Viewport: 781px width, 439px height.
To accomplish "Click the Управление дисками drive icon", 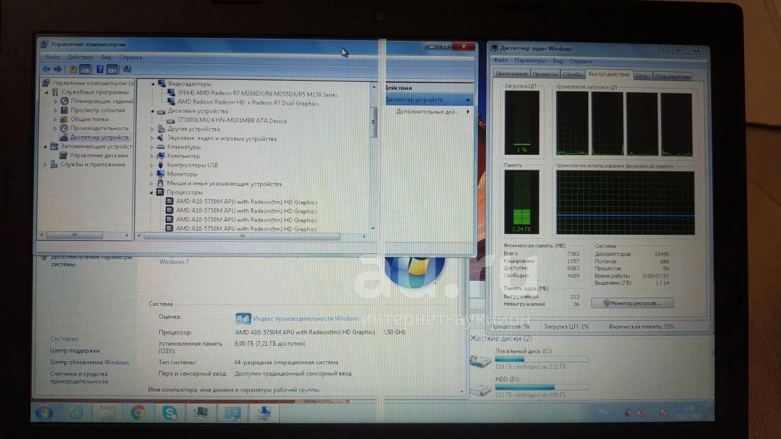I will point(63,156).
